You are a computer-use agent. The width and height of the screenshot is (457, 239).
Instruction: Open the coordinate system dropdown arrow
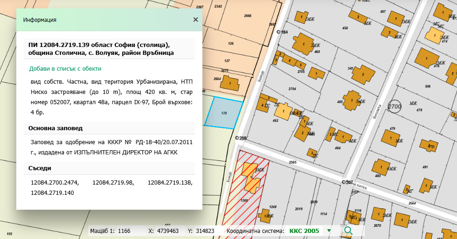[329, 231]
